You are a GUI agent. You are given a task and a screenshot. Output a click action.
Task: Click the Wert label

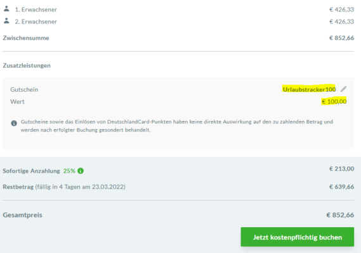pos(17,102)
